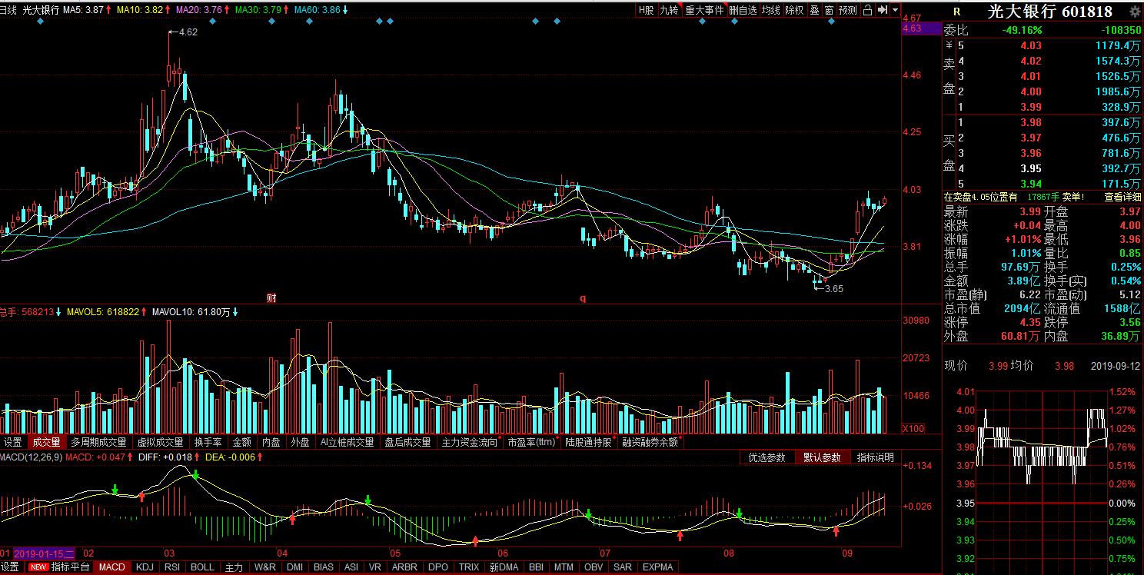Switch to the TRIX indicator
Screen dimensions: 1144x575
point(469,567)
